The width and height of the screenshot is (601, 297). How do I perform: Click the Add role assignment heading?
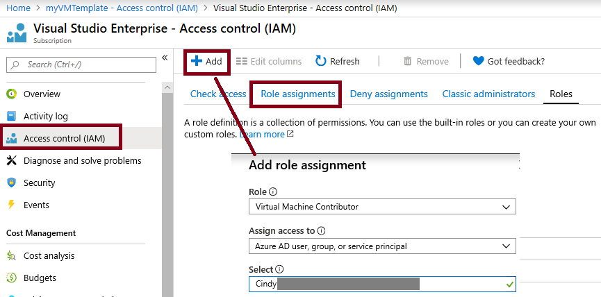[307, 165]
